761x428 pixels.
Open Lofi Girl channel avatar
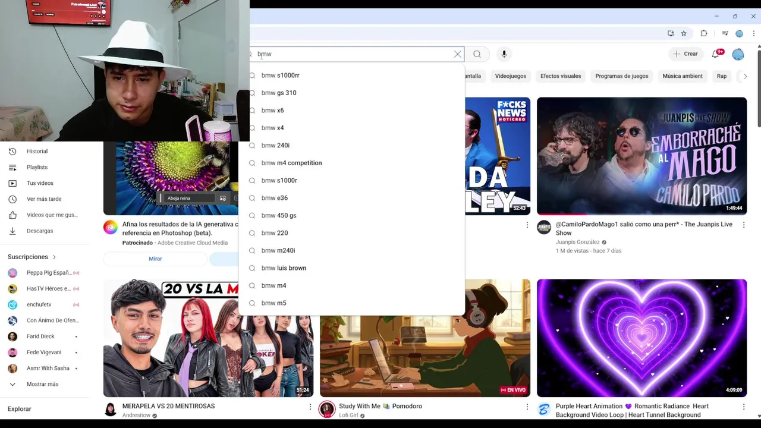327,410
